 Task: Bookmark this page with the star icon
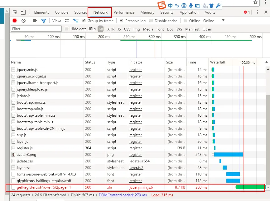pos(255,2)
